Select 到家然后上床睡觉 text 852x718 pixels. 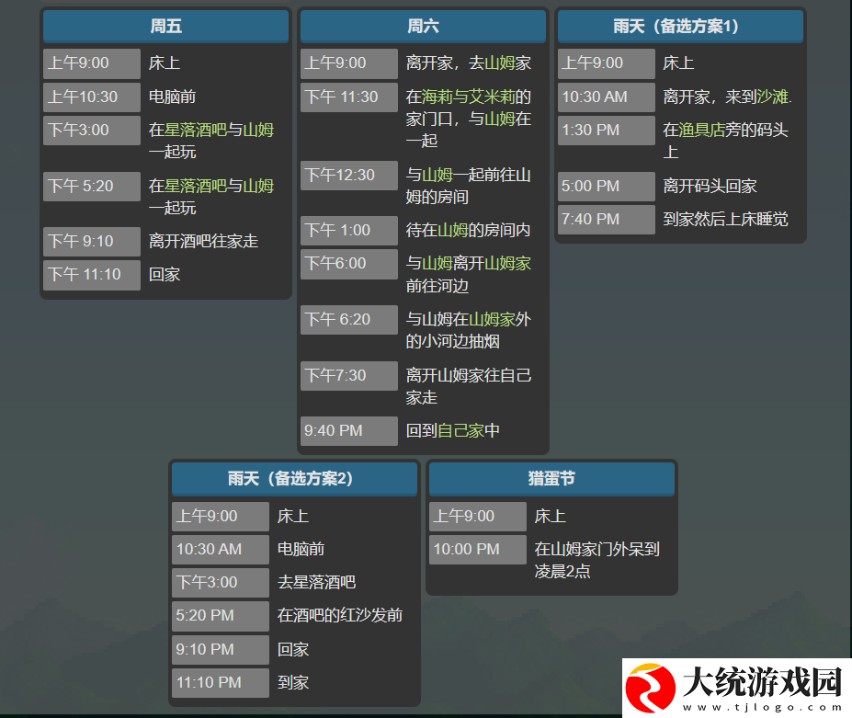[725, 219]
